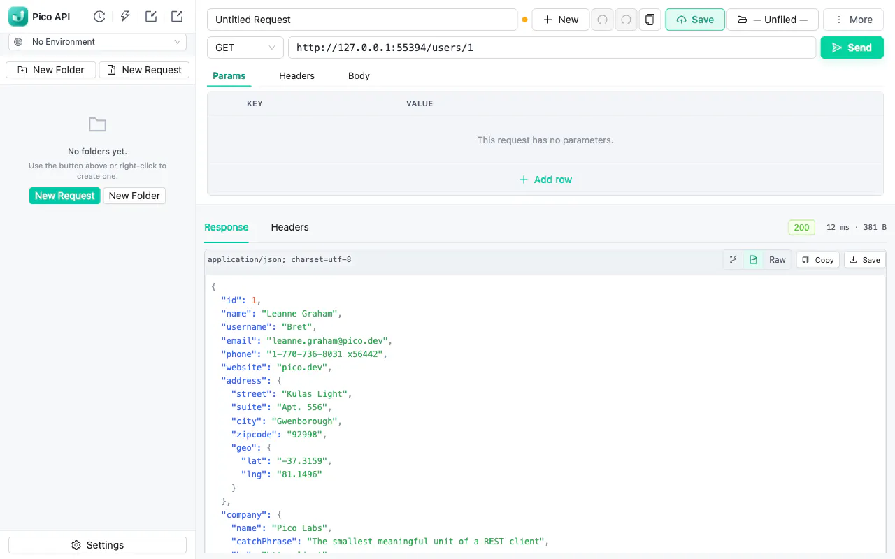Click the New Folder button at sidebar top
Viewport: 895px width, 559px height.
coord(51,70)
